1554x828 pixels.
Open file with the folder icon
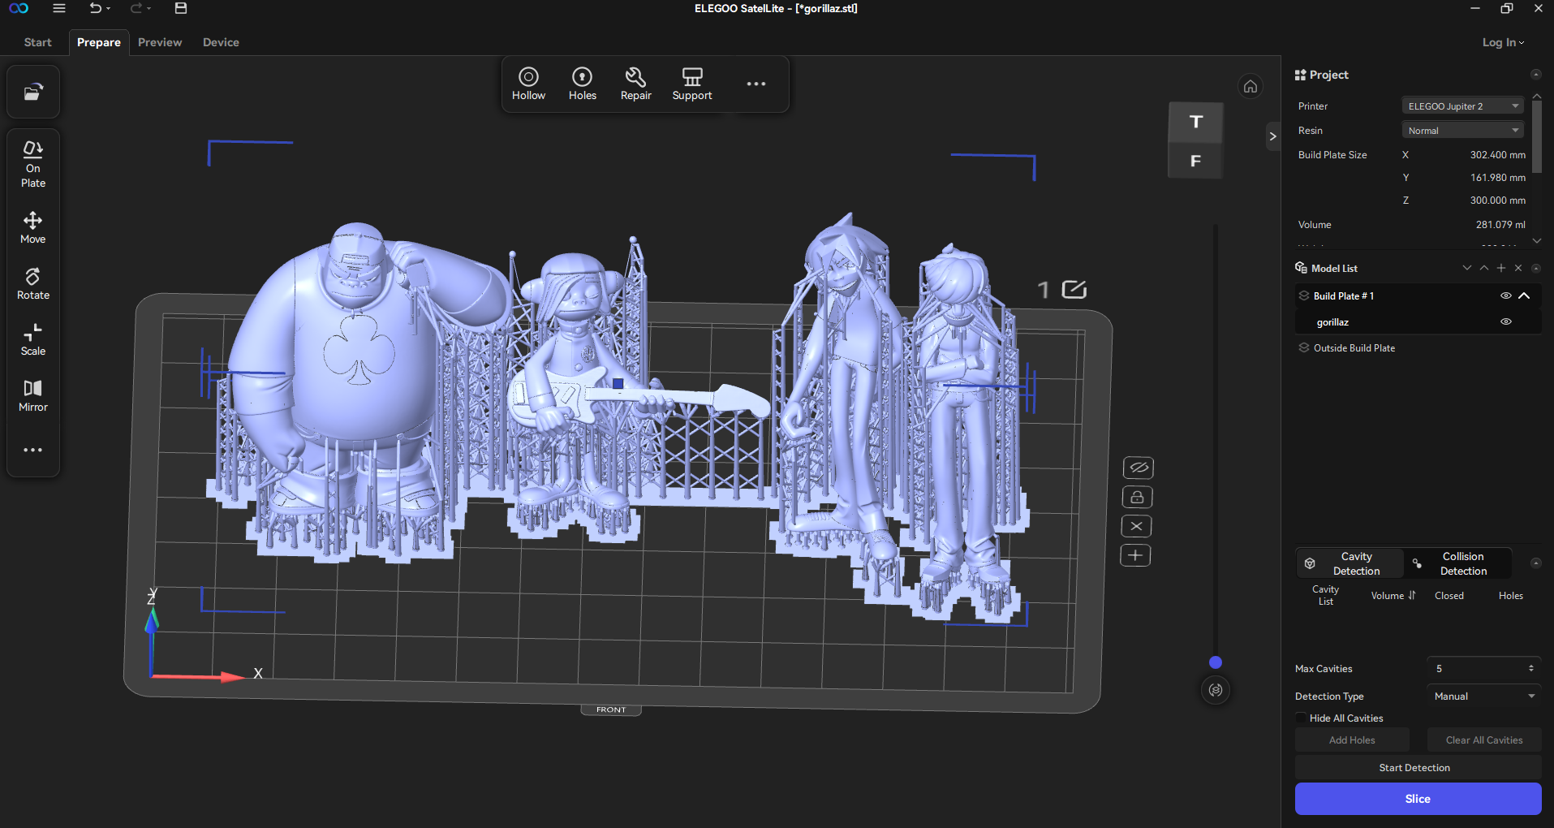click(33, 93)
